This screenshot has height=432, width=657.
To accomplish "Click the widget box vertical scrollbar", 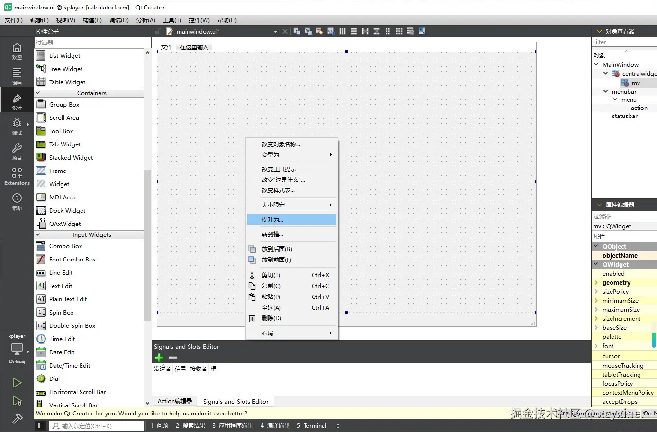I will [x=147, y=245].
